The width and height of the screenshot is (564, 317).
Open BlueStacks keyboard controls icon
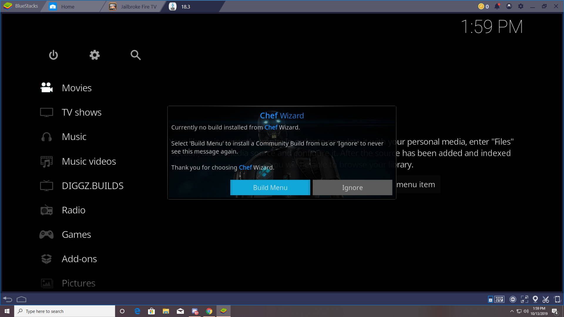499,299
